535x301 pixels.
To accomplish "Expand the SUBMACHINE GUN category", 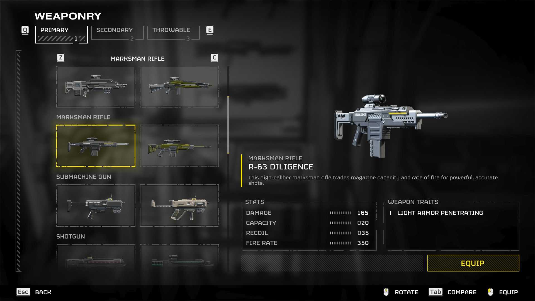I will [83, 177].
